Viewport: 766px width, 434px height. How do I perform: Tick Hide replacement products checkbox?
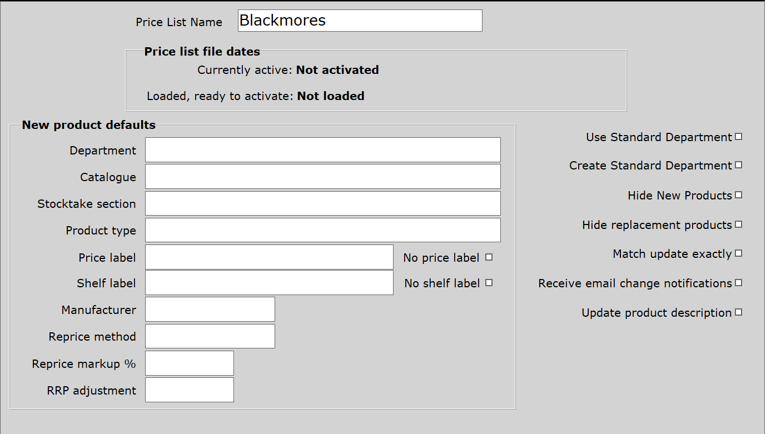739,225
